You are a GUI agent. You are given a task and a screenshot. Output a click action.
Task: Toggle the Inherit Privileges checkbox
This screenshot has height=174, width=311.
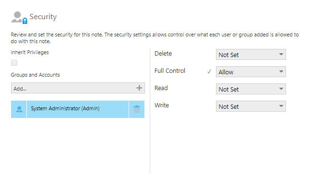tap(14, 63)
